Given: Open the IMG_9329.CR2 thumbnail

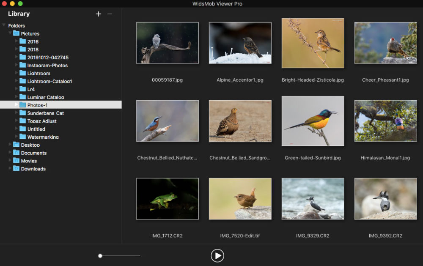Looking at the screenshot, I should (x=313, y=199).
